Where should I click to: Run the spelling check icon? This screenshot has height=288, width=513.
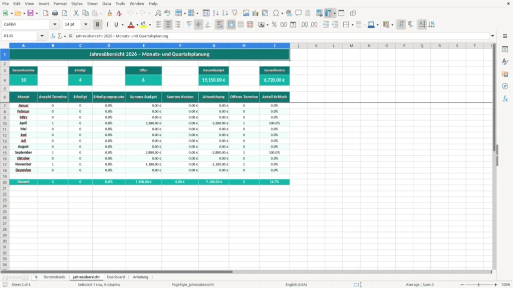click(x=167, y=13)
